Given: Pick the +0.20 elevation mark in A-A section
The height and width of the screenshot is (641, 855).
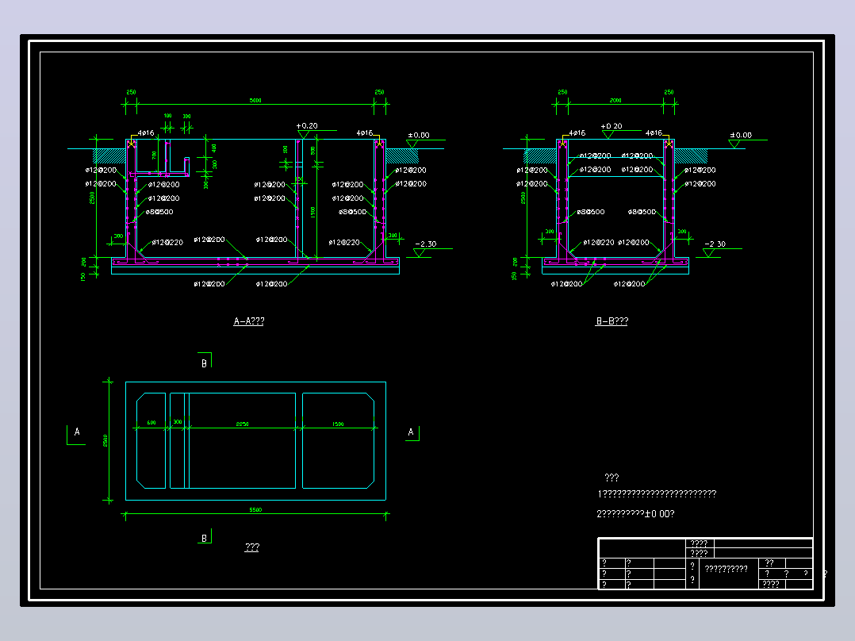Looking at the screenshot, I should click(307, 126).
